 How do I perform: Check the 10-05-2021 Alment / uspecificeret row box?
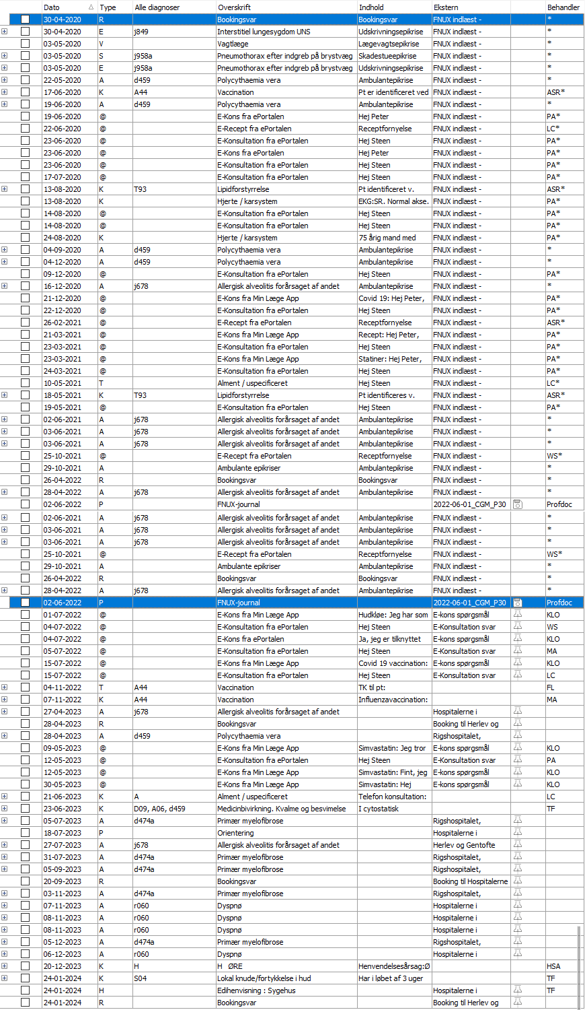click(25, 383)
